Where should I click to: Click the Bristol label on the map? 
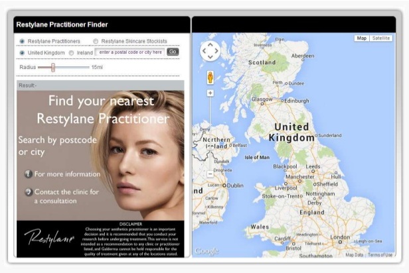coord(293,248)
